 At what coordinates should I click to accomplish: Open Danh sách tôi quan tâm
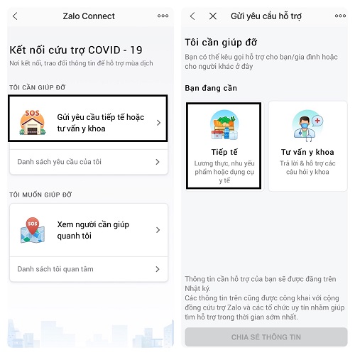[89, 269]
